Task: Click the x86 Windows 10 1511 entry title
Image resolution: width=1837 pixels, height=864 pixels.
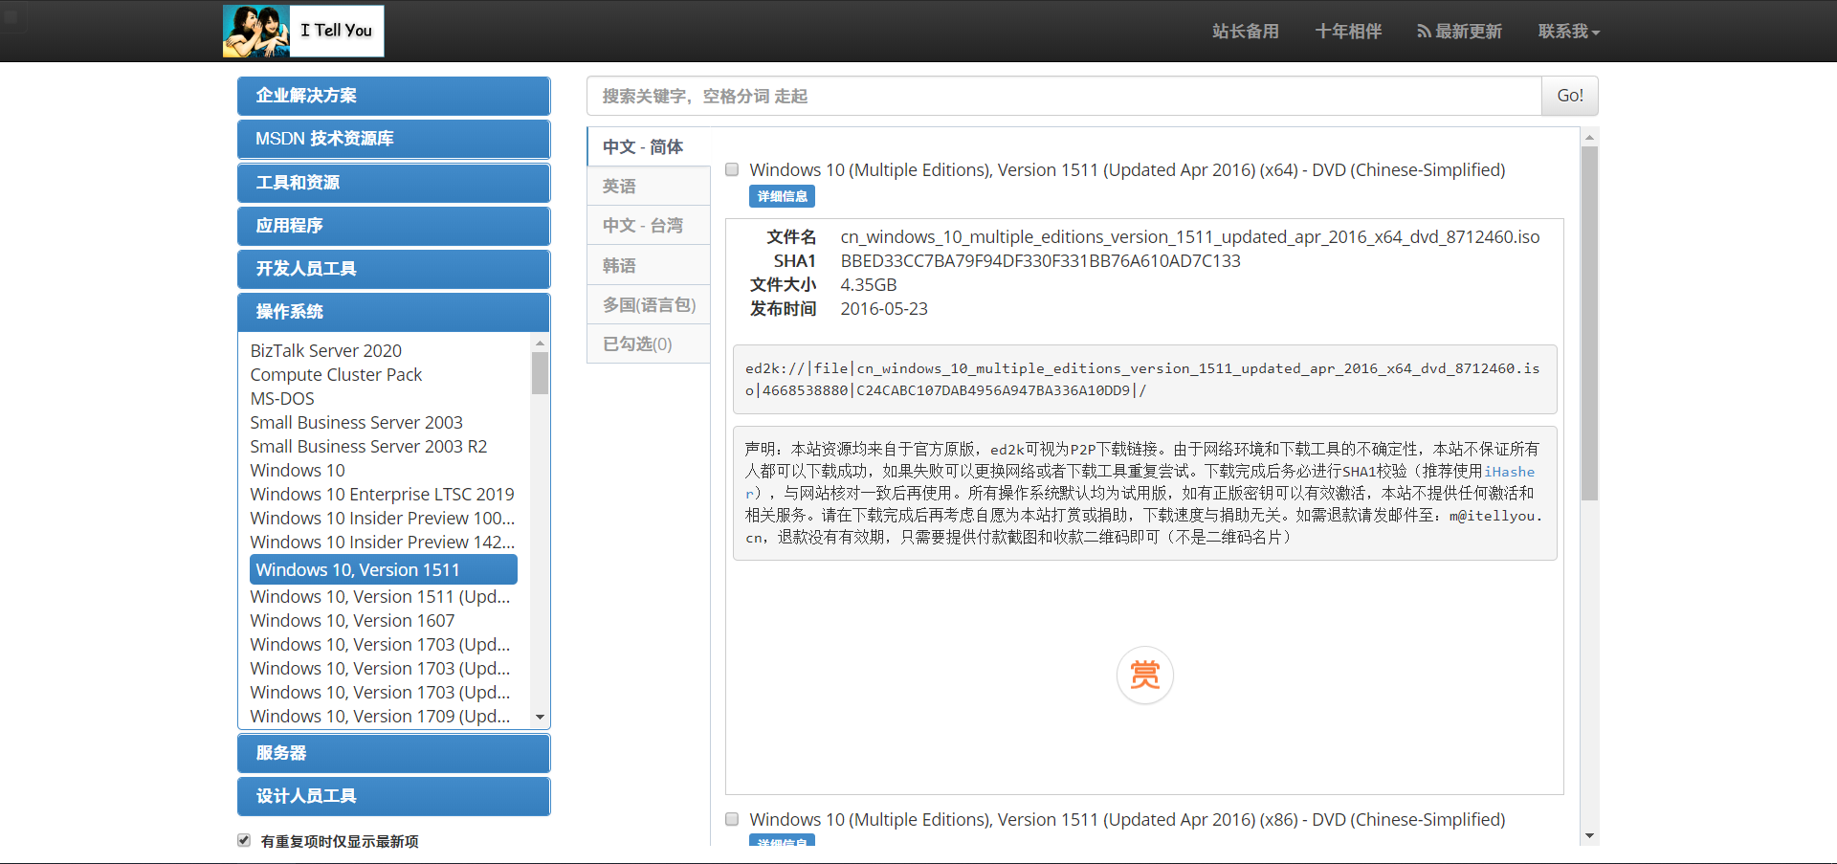Action: tap(1127, 819)
